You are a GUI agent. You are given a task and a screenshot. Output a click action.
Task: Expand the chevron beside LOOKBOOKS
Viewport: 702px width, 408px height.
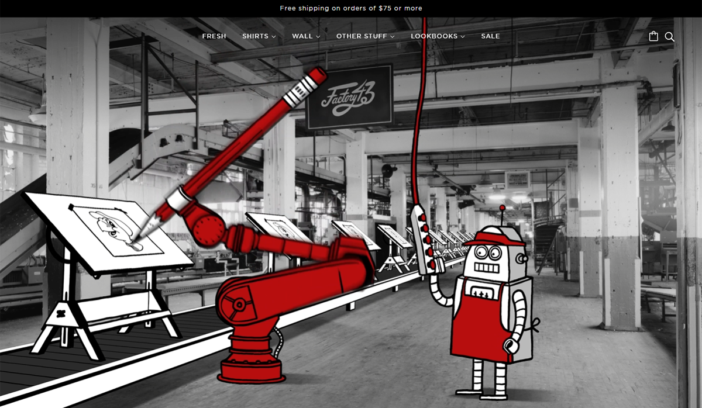click(x=463, y=36)
